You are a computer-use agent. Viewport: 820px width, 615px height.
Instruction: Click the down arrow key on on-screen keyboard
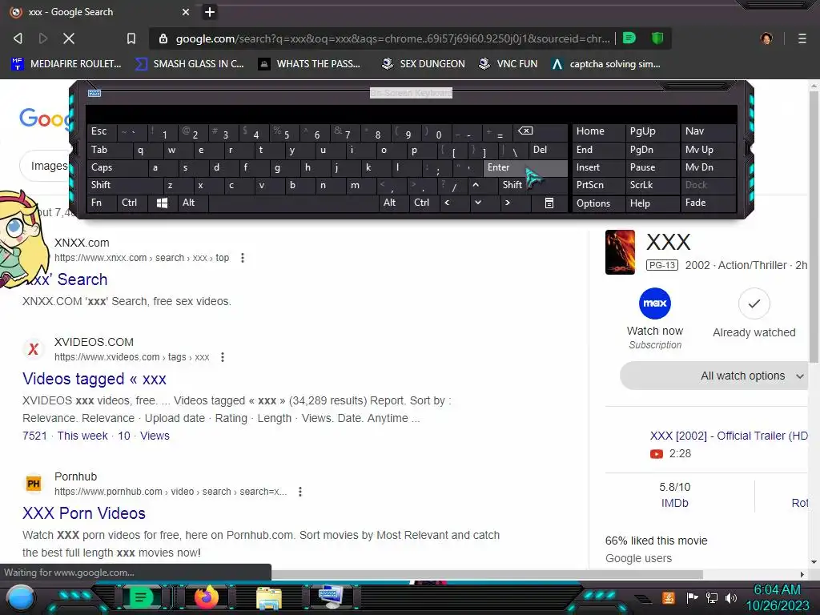[477, 203]
